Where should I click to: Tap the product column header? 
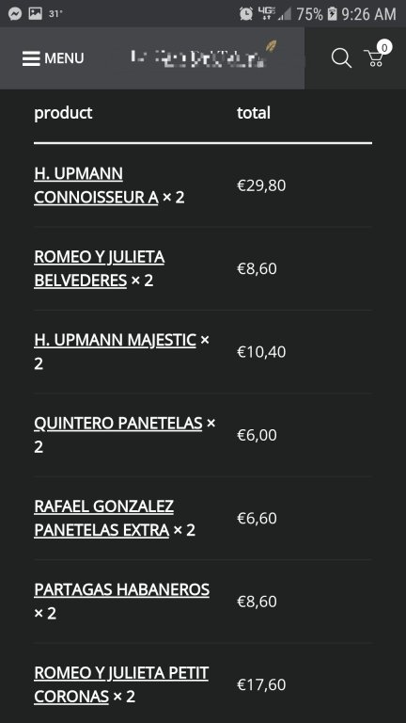tap(63, 113)
